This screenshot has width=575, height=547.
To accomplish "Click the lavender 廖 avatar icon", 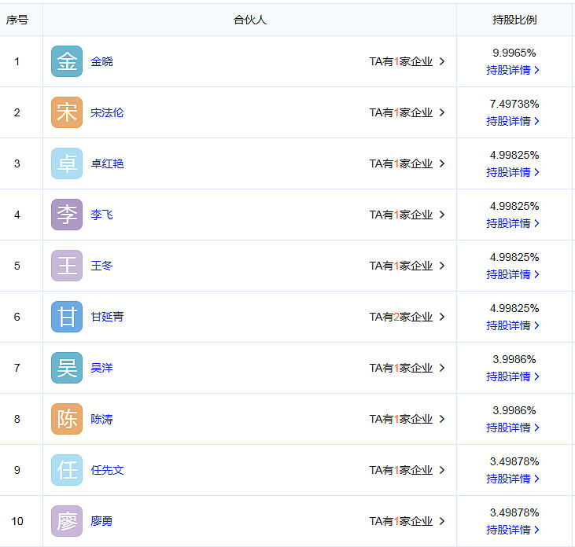I will [67, 521].
